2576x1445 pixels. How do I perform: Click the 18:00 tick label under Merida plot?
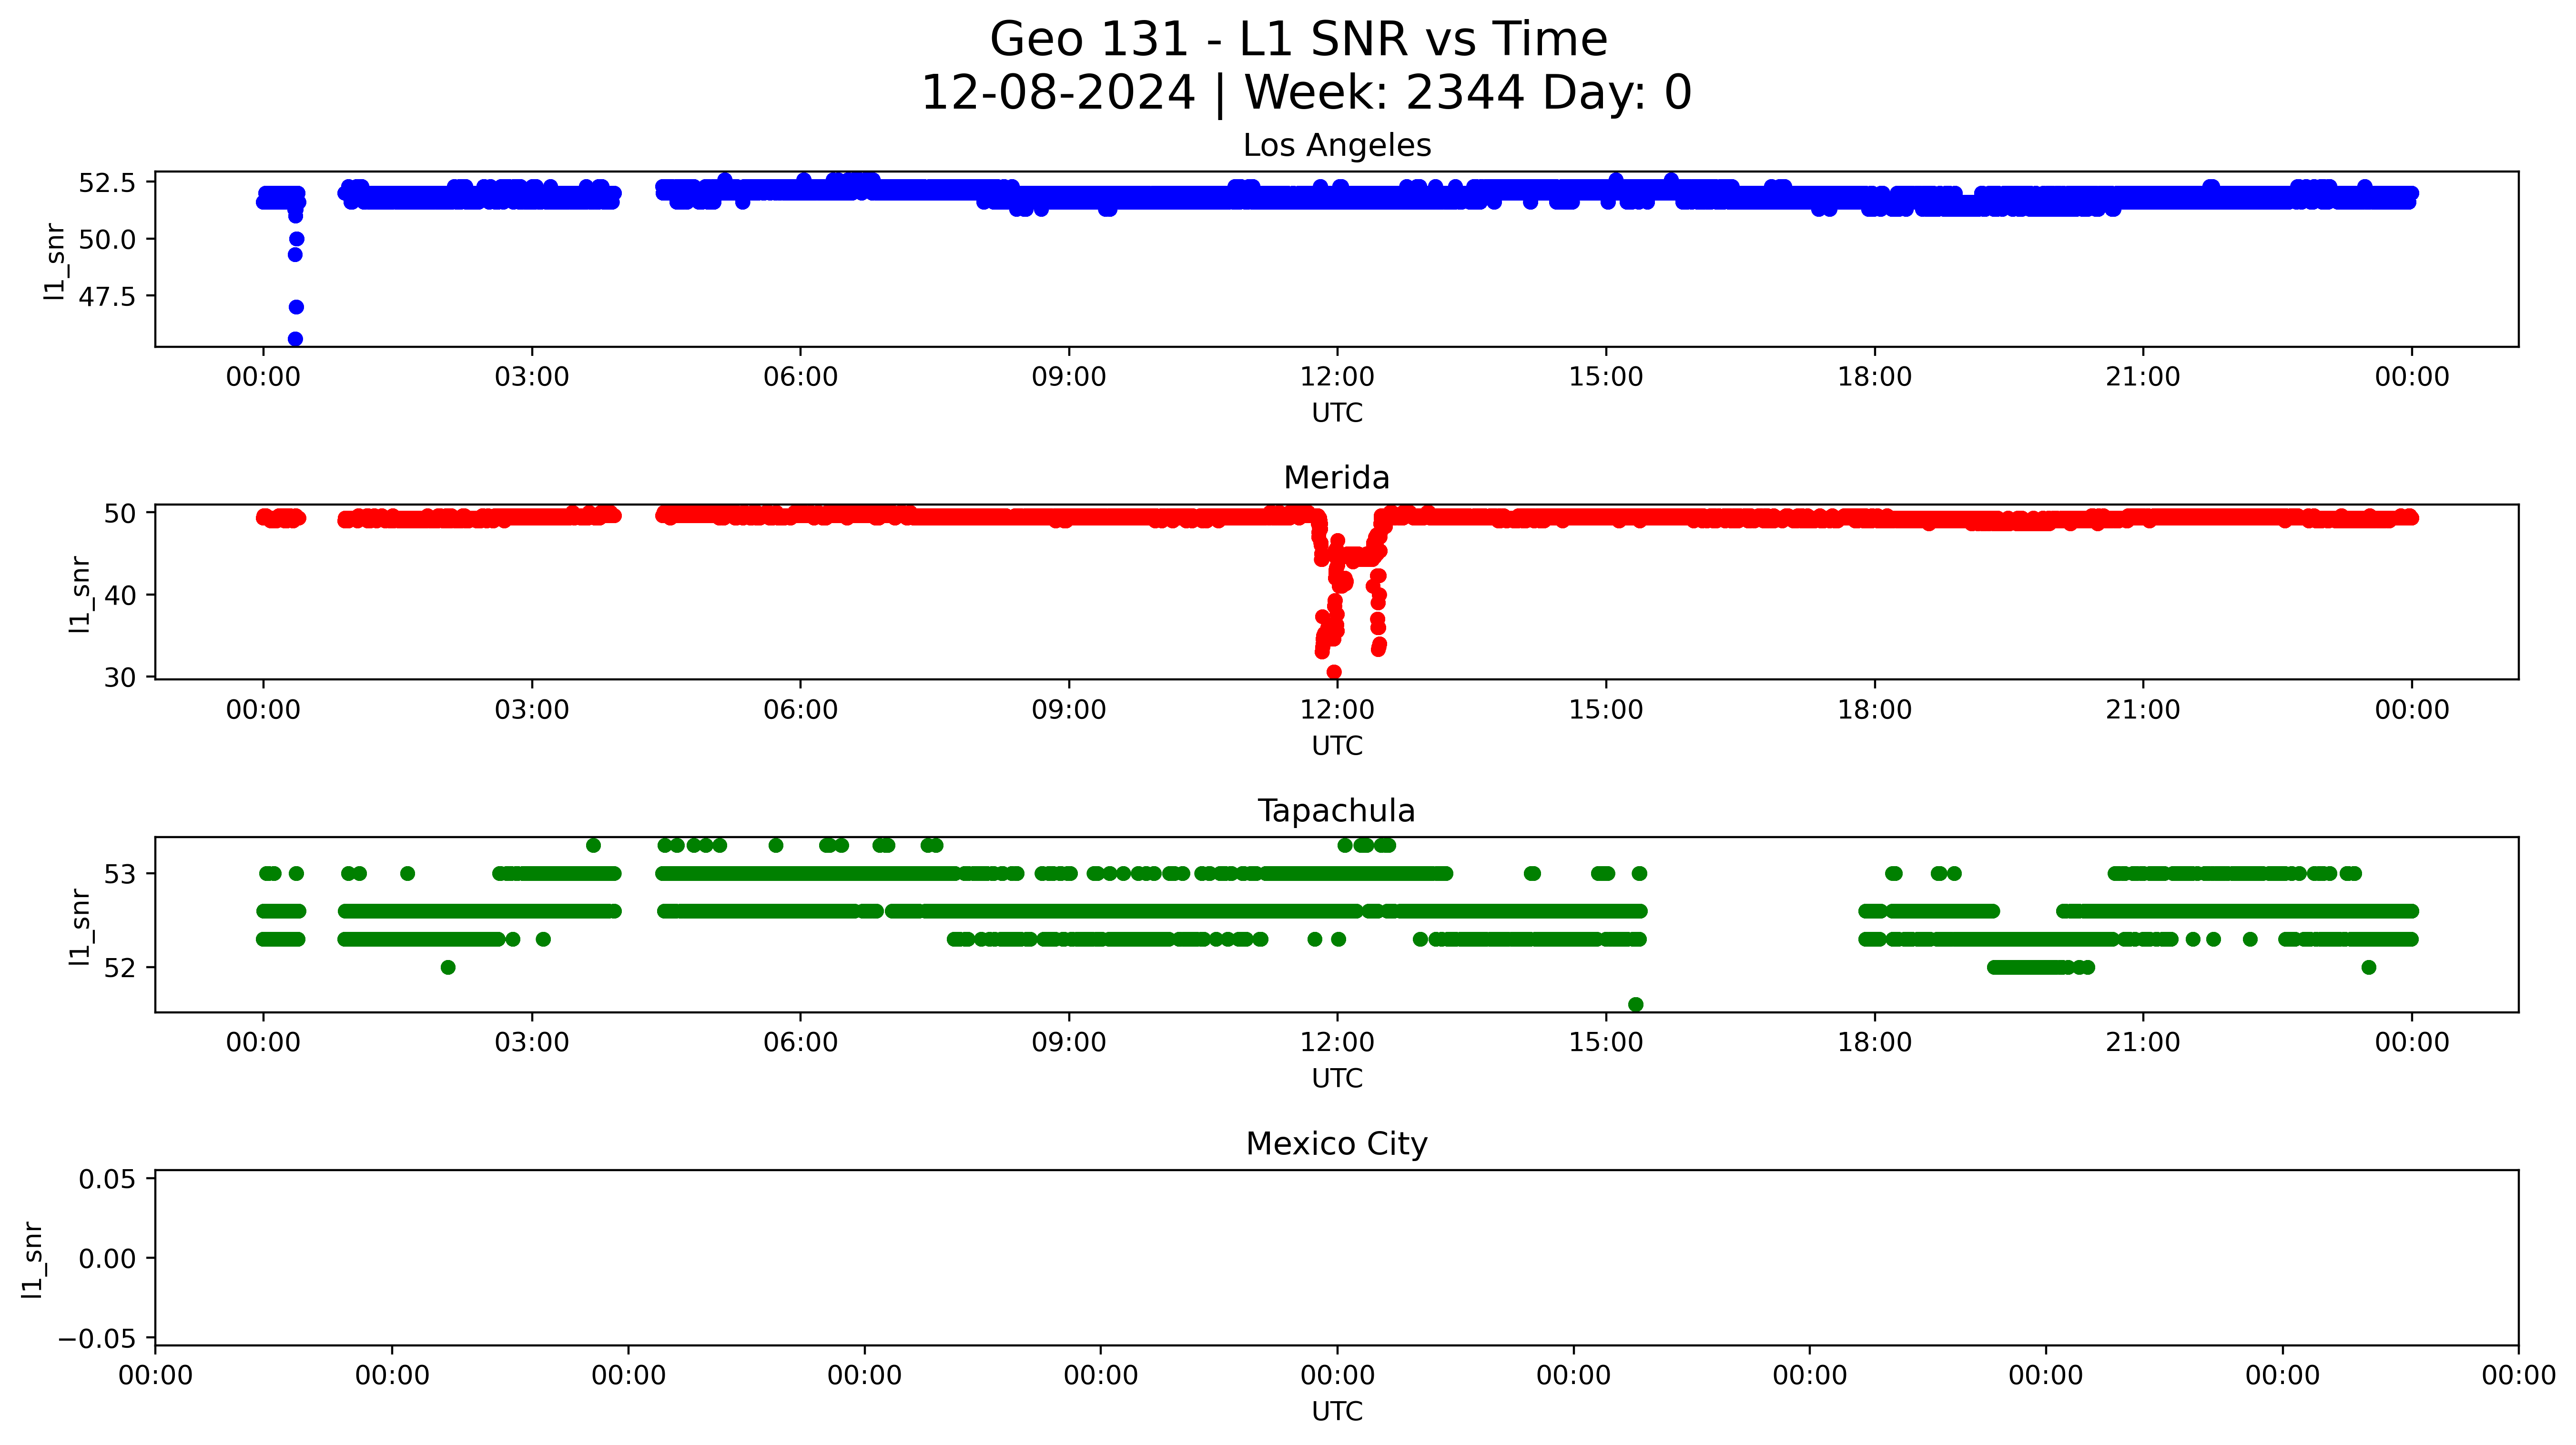pyautogui.click(x=1874, y=710)
